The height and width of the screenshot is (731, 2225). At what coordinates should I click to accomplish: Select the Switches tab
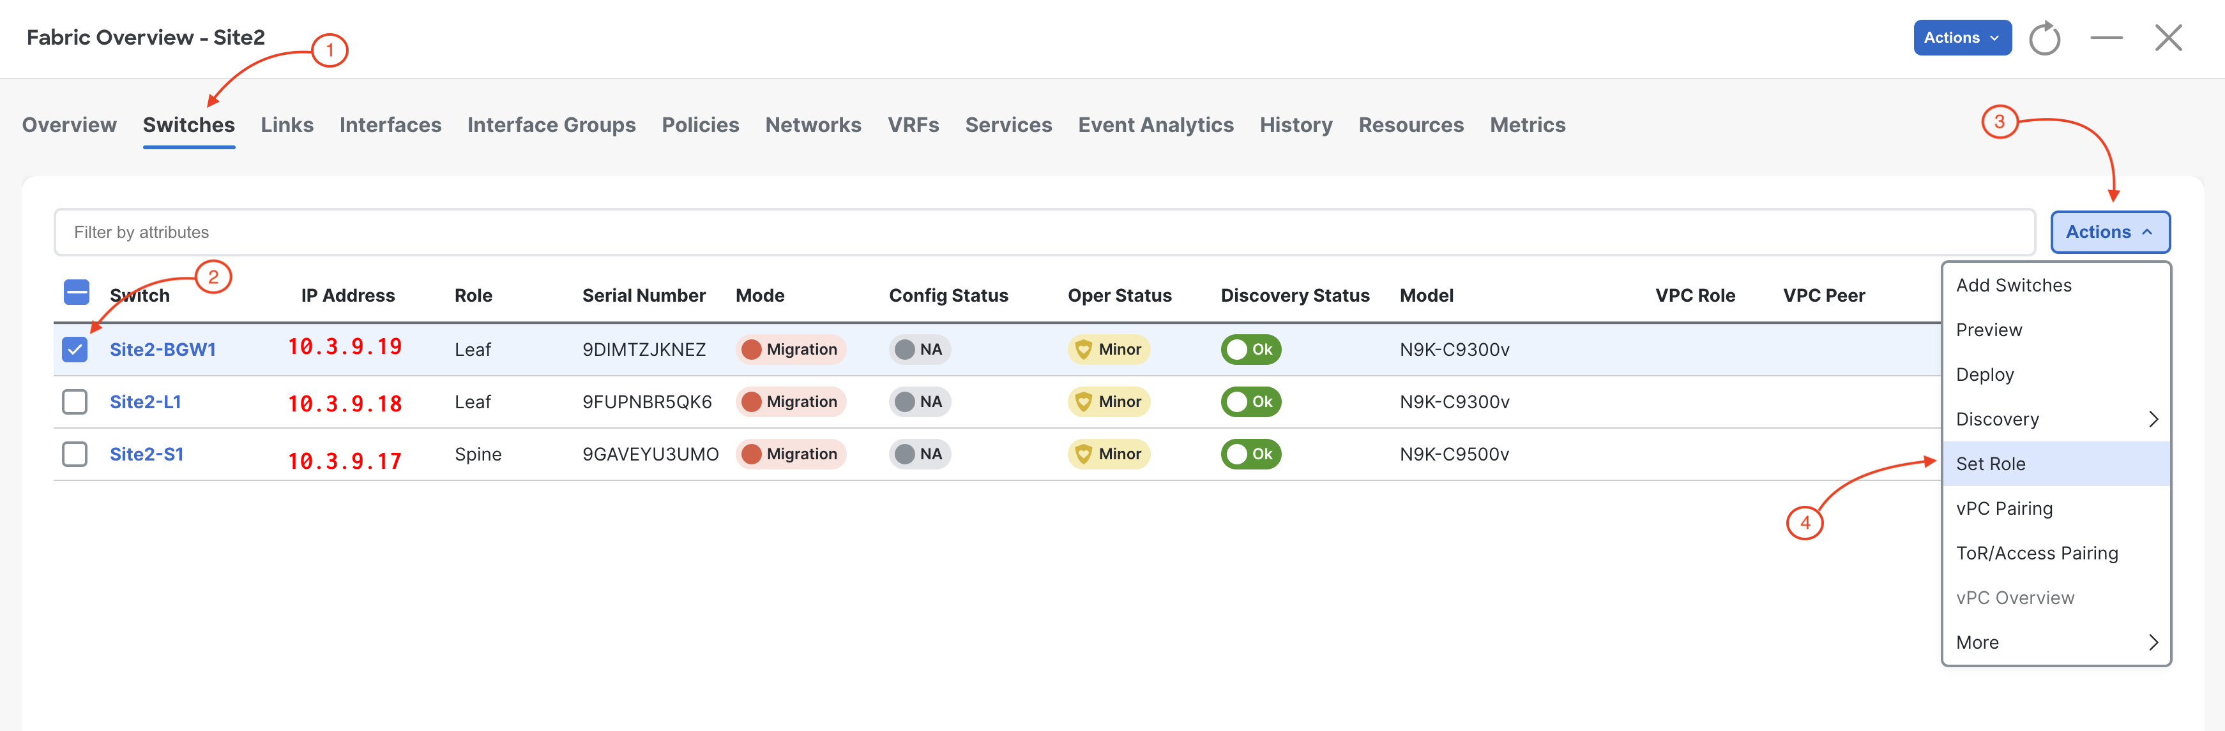(x=188, y=125)
